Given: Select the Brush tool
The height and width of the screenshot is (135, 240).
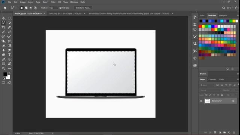Looking at the screenshot, I should click(3, 32).
